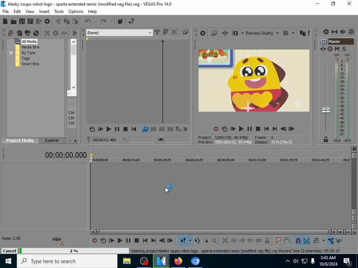Click Split Screen View icon
Image resolution: width=358 pixels, height=268 pixels.
pos(235,33)
